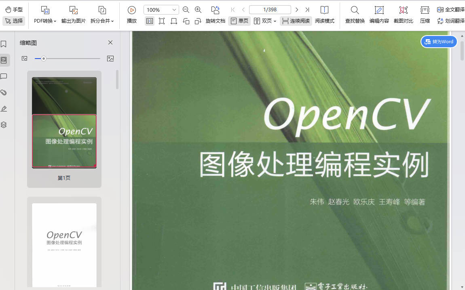Enter 阅读模式 reading mode

click(324, 15)
